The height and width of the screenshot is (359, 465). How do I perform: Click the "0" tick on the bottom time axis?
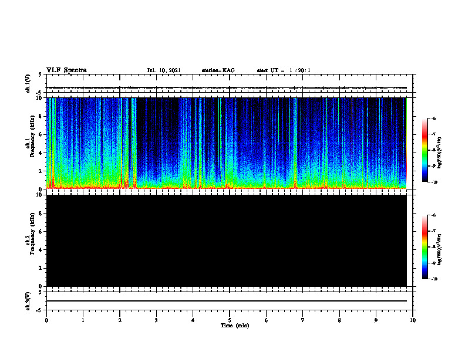(46, 320)
